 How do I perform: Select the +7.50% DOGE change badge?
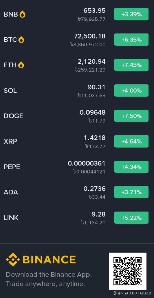[x=131, y=116]
